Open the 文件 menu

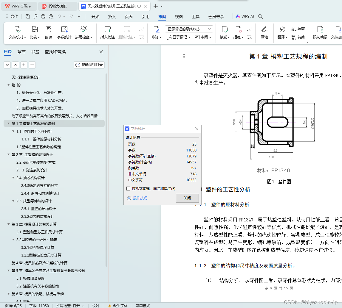(x=12, y=16)
